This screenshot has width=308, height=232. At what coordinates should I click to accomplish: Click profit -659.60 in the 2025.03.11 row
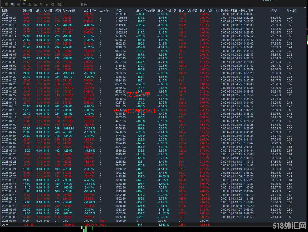click(x=67, y=202)
